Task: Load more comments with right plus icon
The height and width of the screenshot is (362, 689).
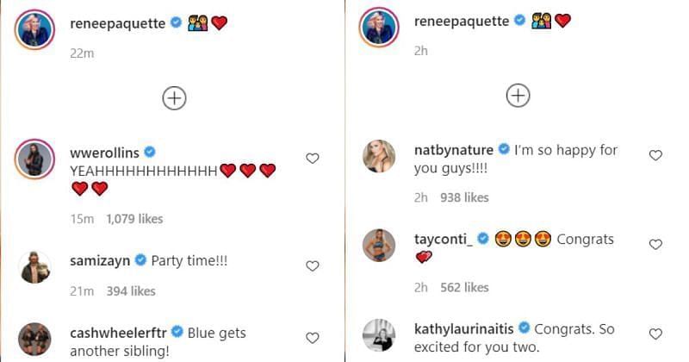Action: (518, 96)
